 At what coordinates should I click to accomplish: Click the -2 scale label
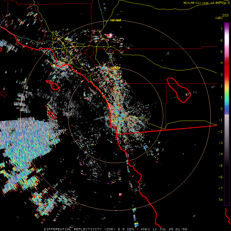(220, 132)
